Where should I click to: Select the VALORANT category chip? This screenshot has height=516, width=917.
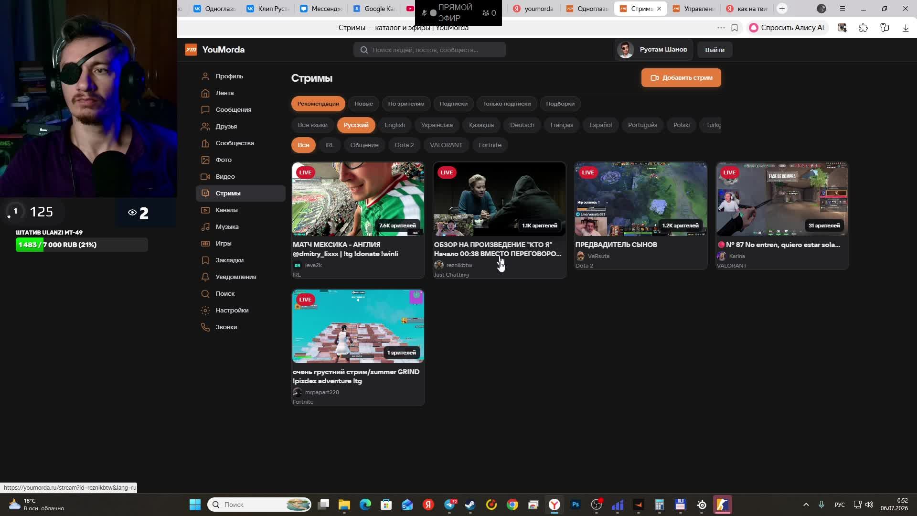point(446,145)
